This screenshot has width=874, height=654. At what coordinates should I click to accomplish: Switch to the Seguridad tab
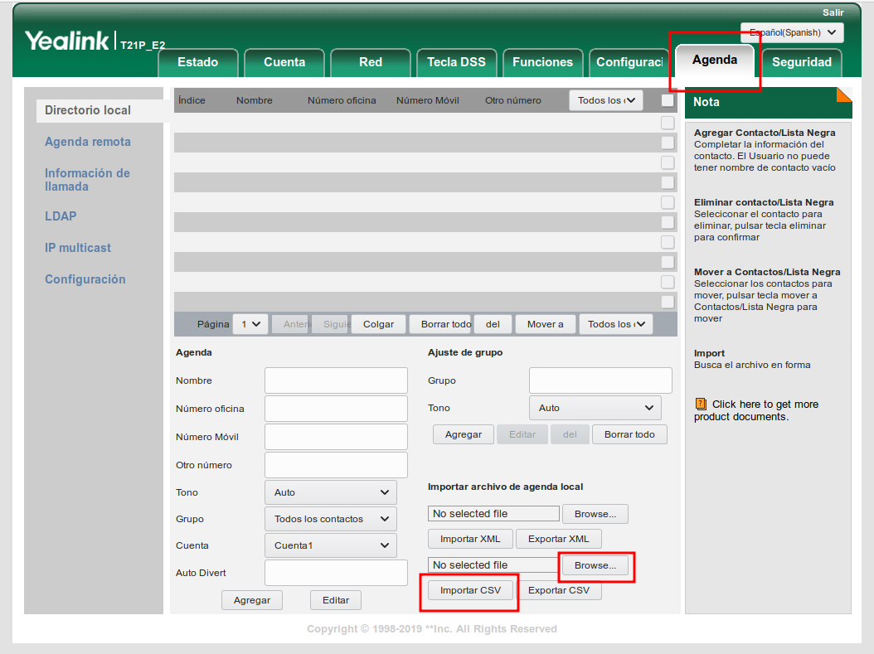pos(801,62)
